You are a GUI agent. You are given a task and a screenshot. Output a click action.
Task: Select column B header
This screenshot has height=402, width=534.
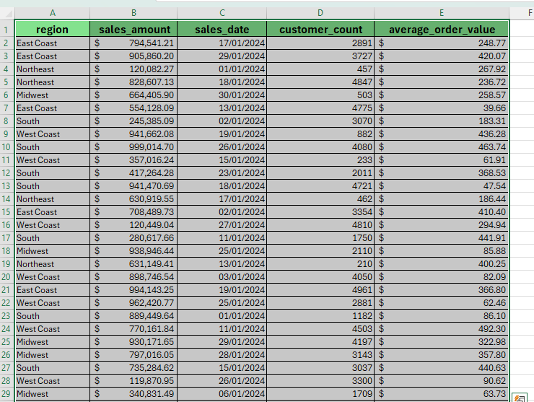(133, 12)
